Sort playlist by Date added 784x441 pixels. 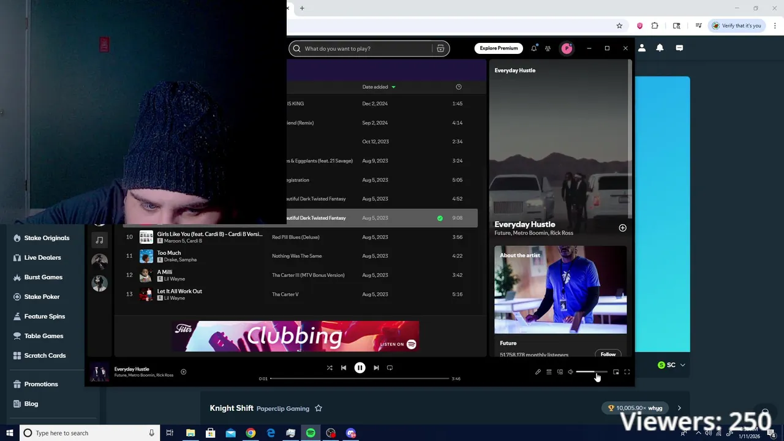(379, 87)
